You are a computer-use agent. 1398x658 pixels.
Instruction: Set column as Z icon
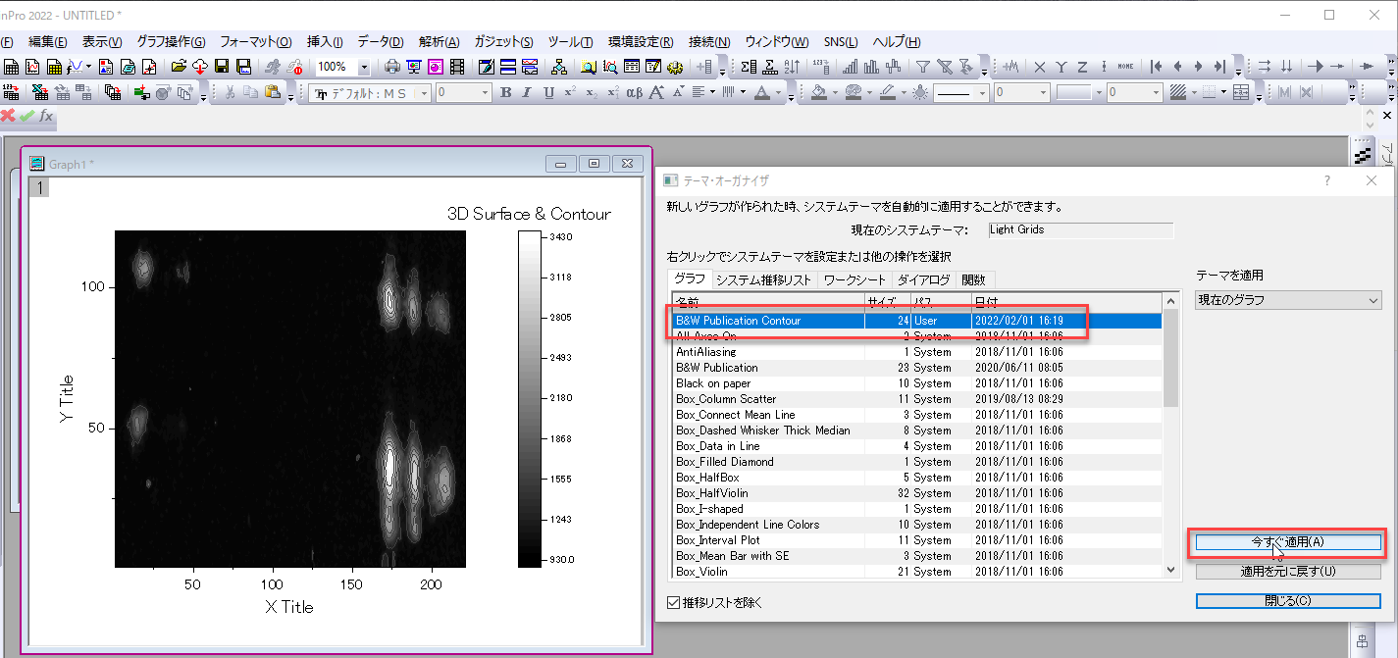(x=1082, y=67)
